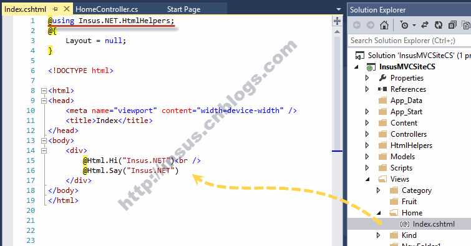The width and height of the screenshot is (471, 246).
Task: Switch to the Start Page tab
Action: [x=184, y=9]
